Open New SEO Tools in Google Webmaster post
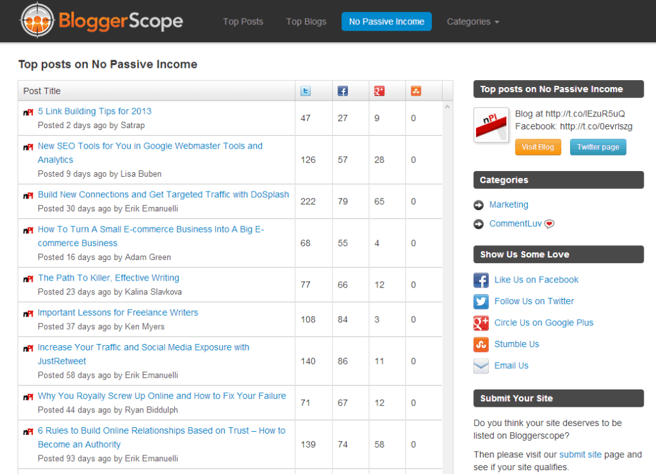 (x=150, y=152)
